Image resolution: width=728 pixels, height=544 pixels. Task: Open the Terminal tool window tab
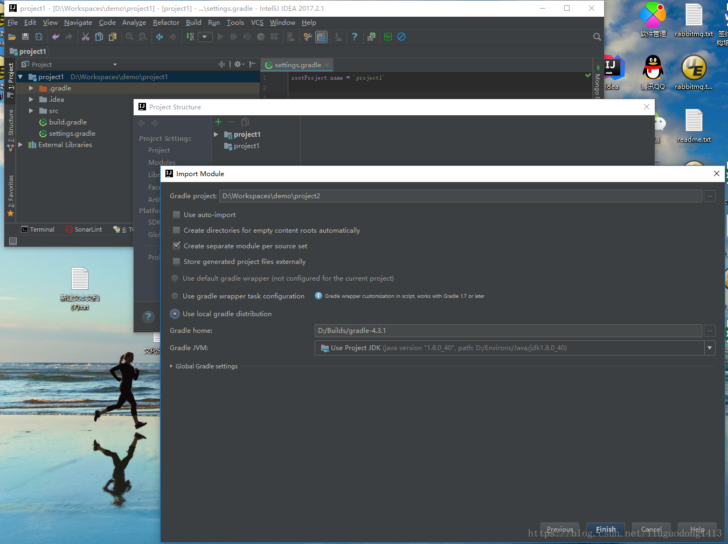coord(38,229)
